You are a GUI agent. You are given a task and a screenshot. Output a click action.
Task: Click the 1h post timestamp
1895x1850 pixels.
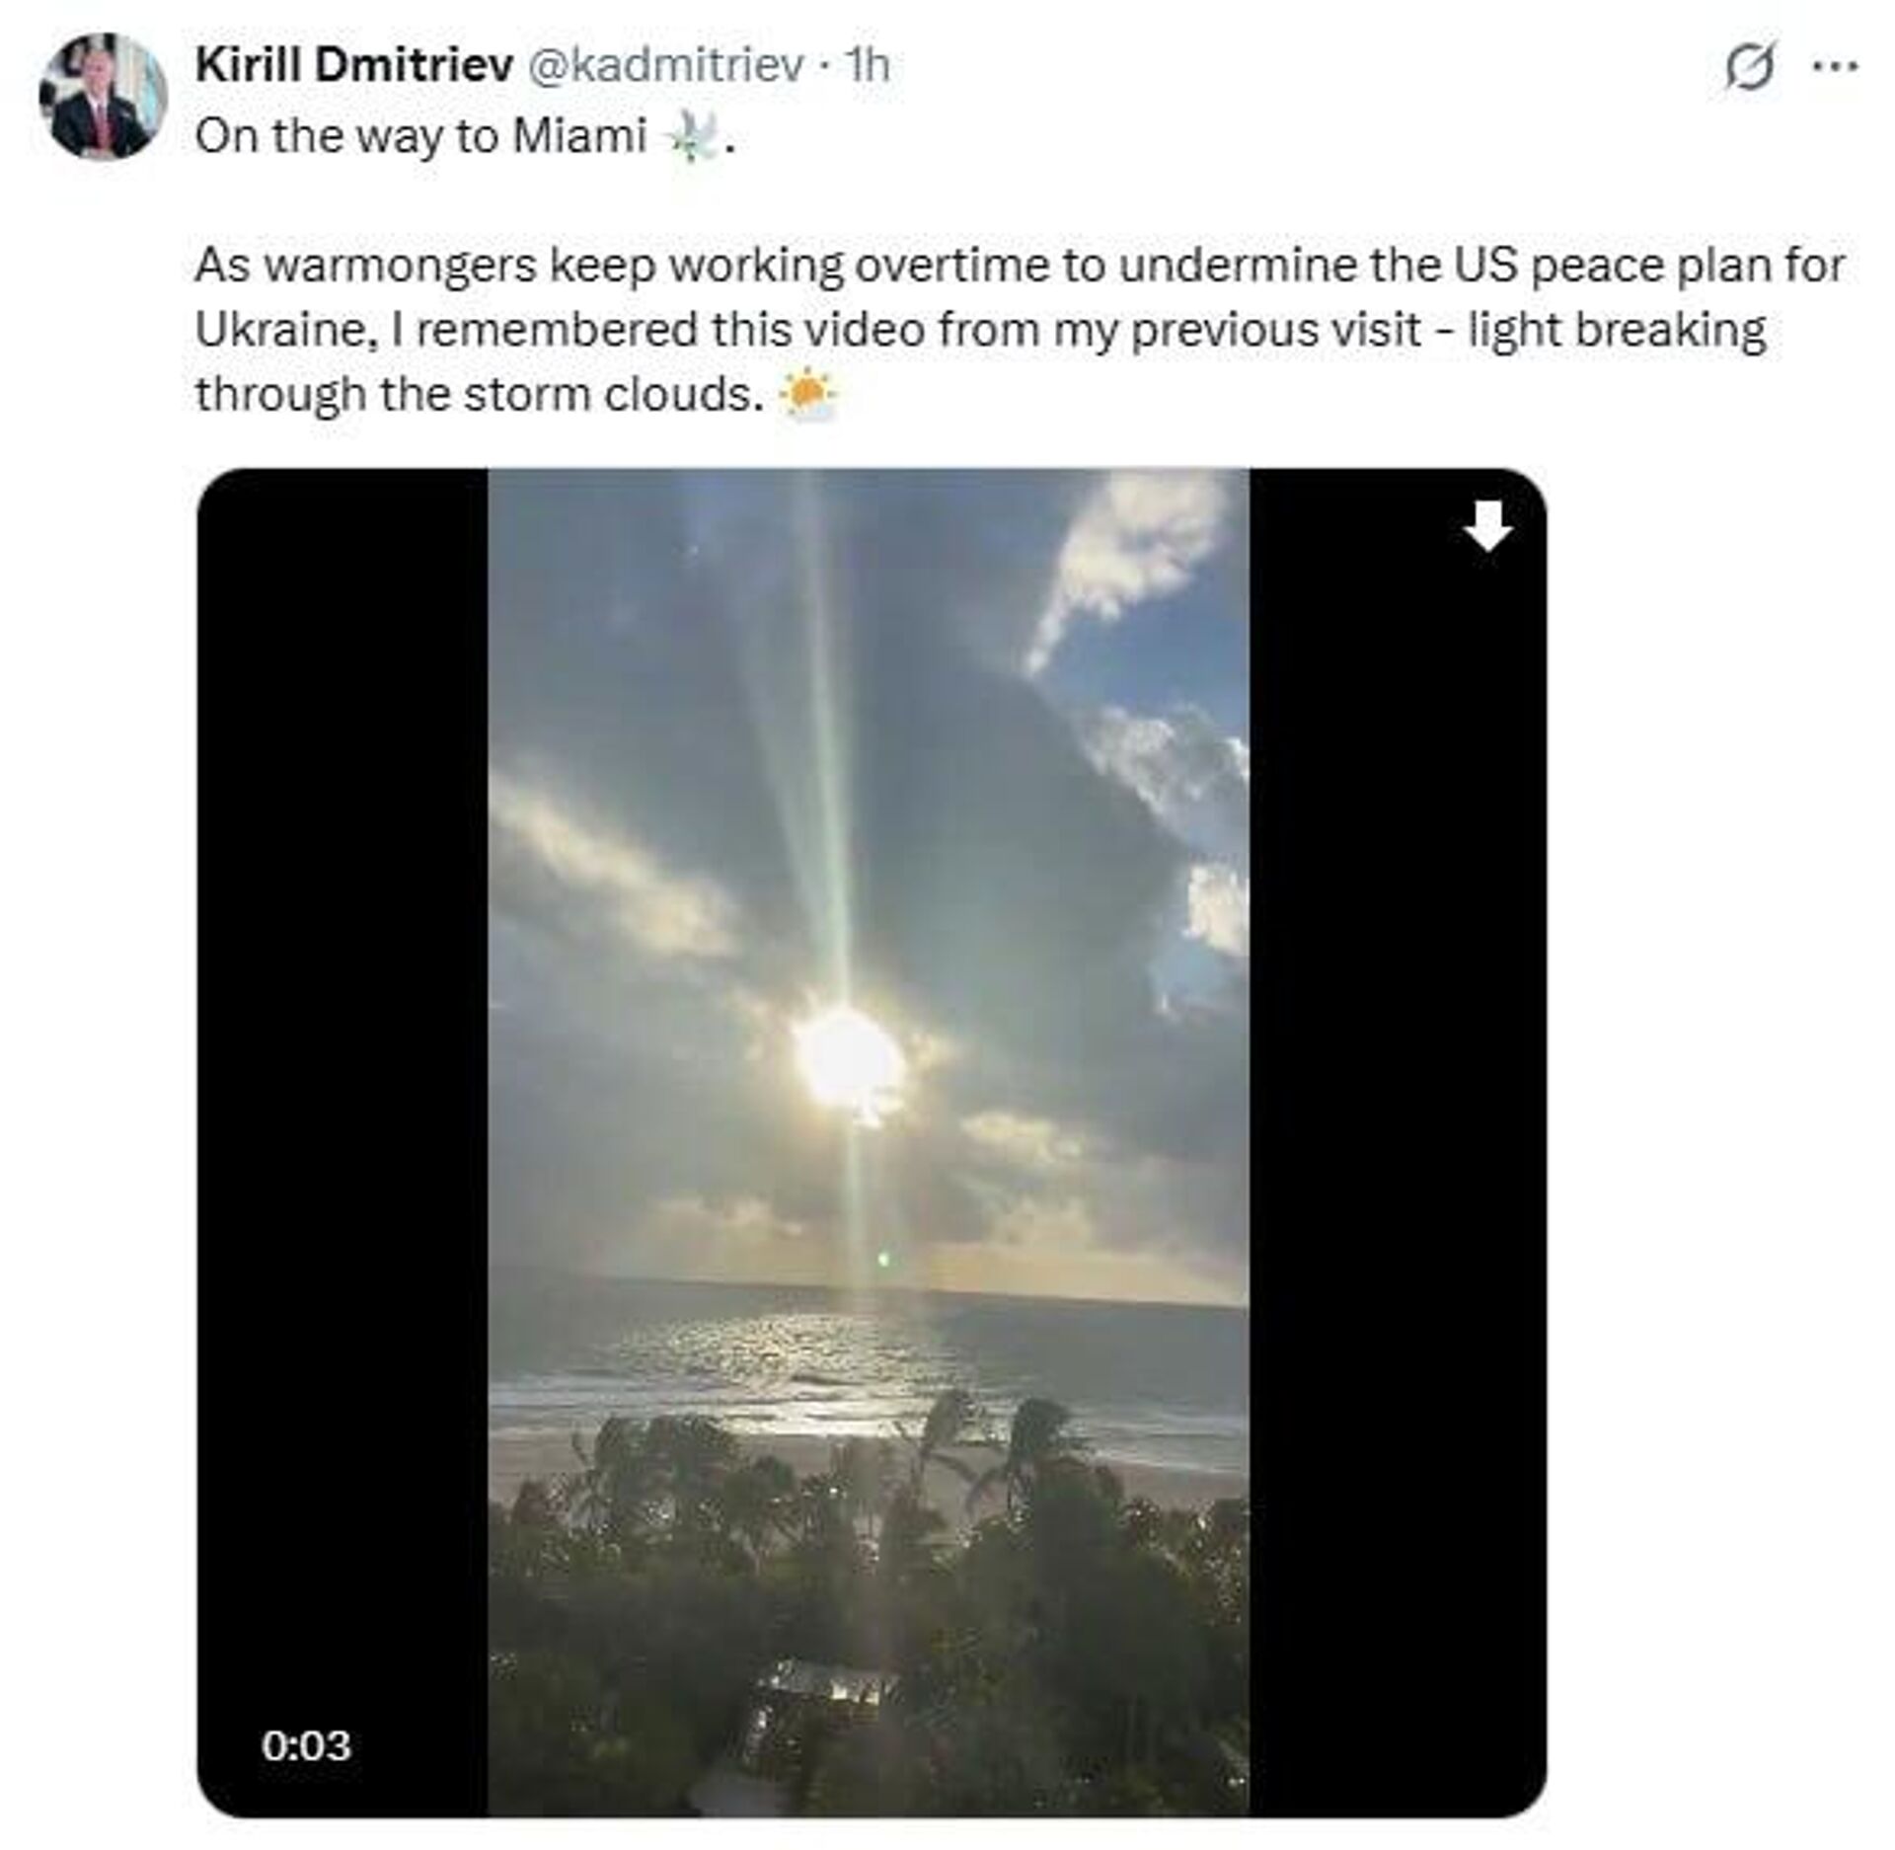[869, 66]
